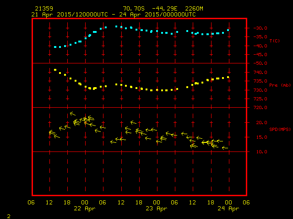Image resolution: width=293 pixels, height=219 pixels.
Task: Click the 00 hour label above 24 Apr
Action: (228, 203)
